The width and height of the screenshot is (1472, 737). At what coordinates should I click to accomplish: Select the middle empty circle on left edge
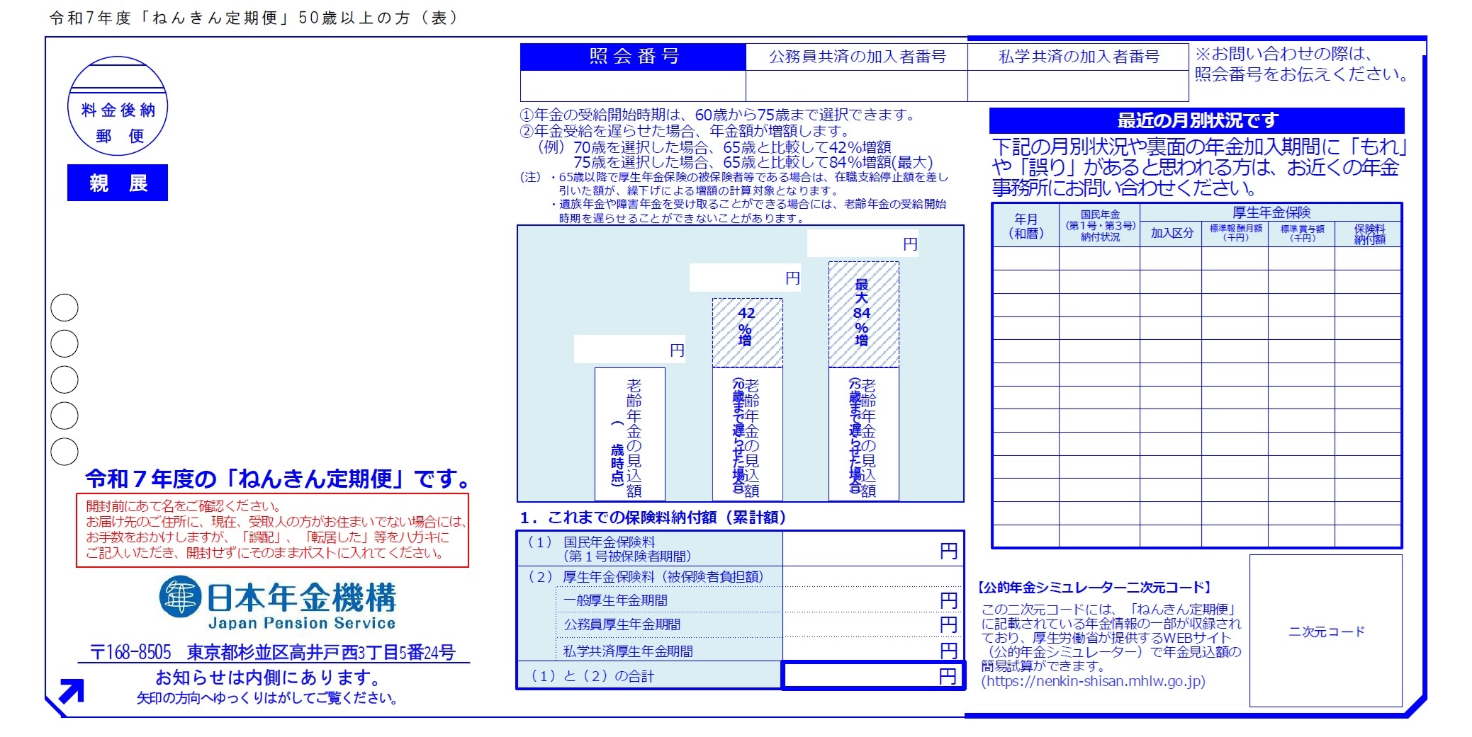[64, 380]
